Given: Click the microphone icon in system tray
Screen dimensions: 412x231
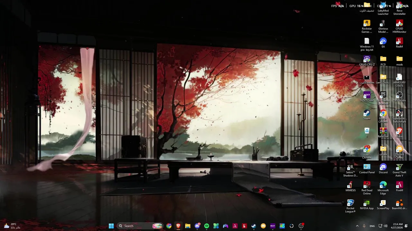Looking at the screenshot, I should tap(364, 226).
